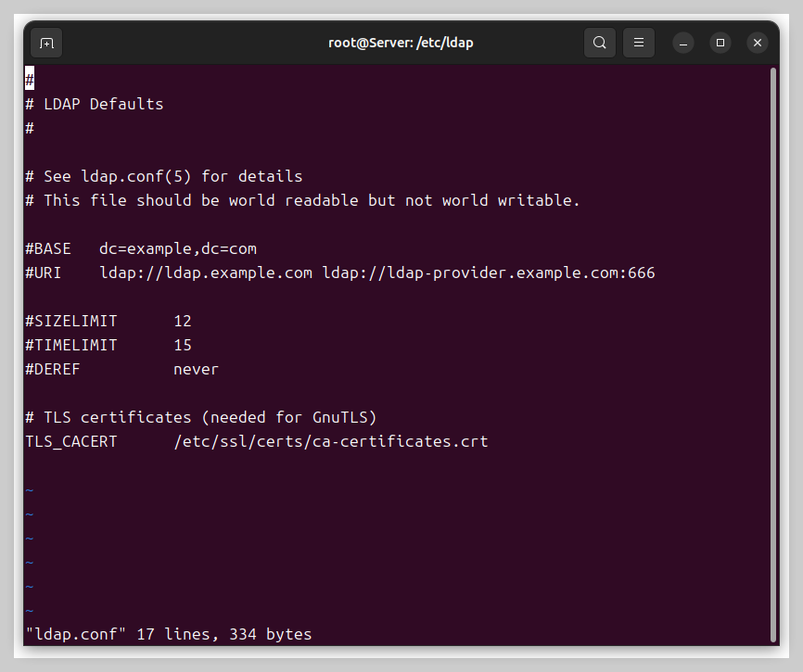The height and width of the screenshot is (672, 803).
Task: Close the terminal window
Action: [x=758, y=43]
